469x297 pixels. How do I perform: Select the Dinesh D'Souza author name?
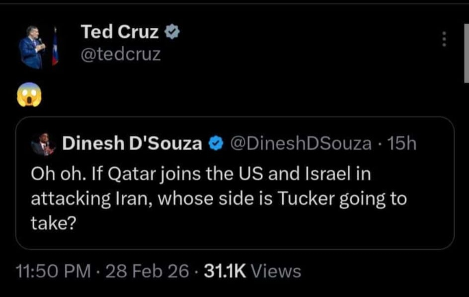[132, 144]
